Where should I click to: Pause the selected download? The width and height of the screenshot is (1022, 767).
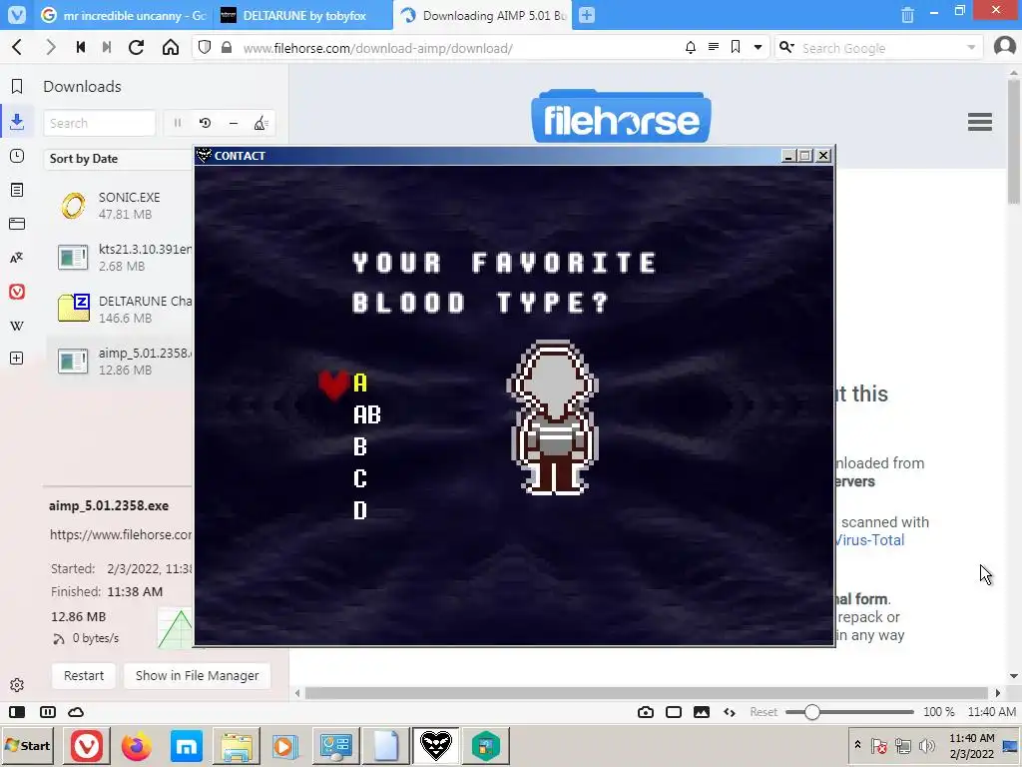click(178, 123)
